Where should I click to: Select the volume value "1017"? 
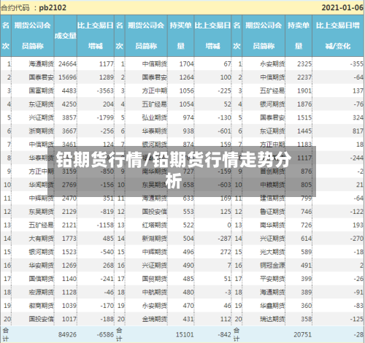pos(69,319)
